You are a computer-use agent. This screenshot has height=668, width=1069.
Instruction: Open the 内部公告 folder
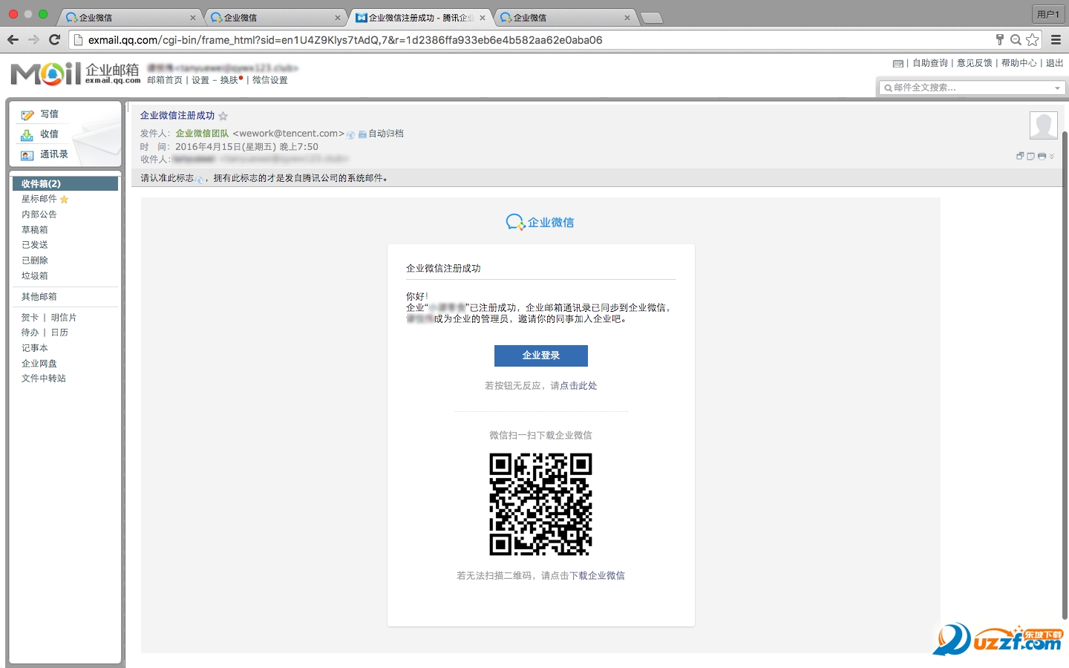pos(39,215)
